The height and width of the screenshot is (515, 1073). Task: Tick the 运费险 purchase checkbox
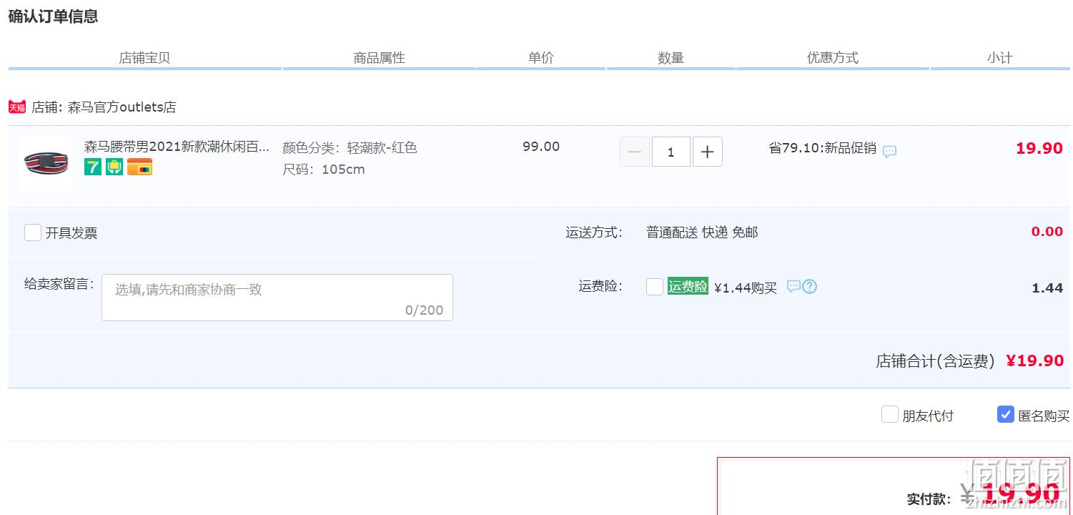pyautogui.click(x=655, y=287)
